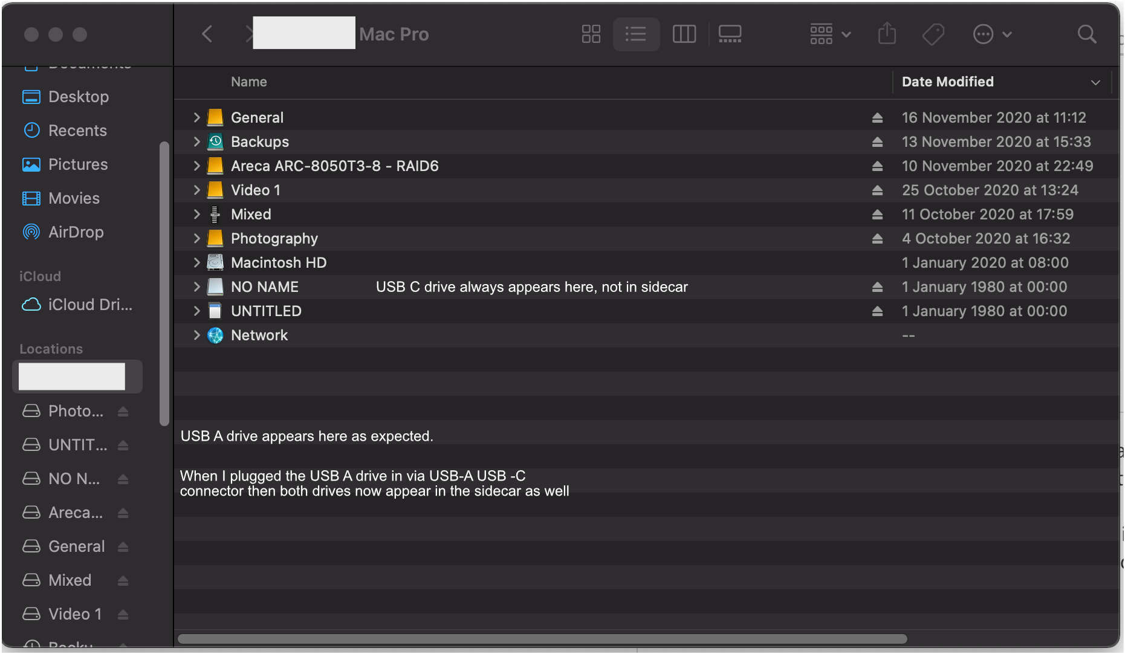Screen dimensions: 1125x654
Task: Select Macintosh HD in the file list
Action: (x=279, y=262)
